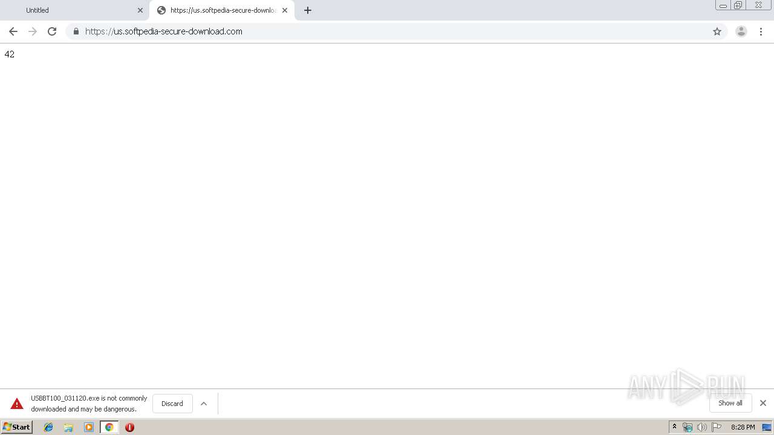Open a new tab
The width and height of the screenshot is (774, 435).
click(308, 10)
